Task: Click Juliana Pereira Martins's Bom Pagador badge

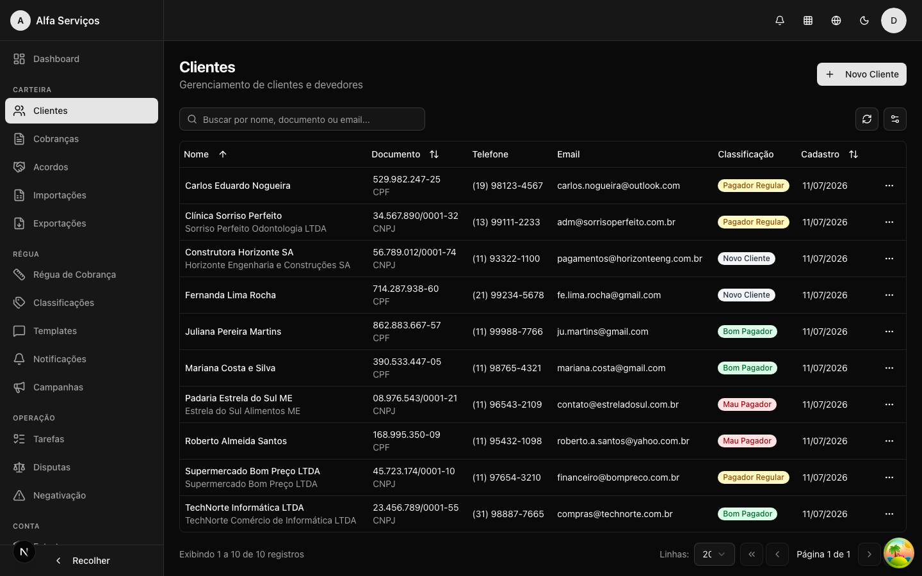Action: pyautogui.click(x=747, y=332)
